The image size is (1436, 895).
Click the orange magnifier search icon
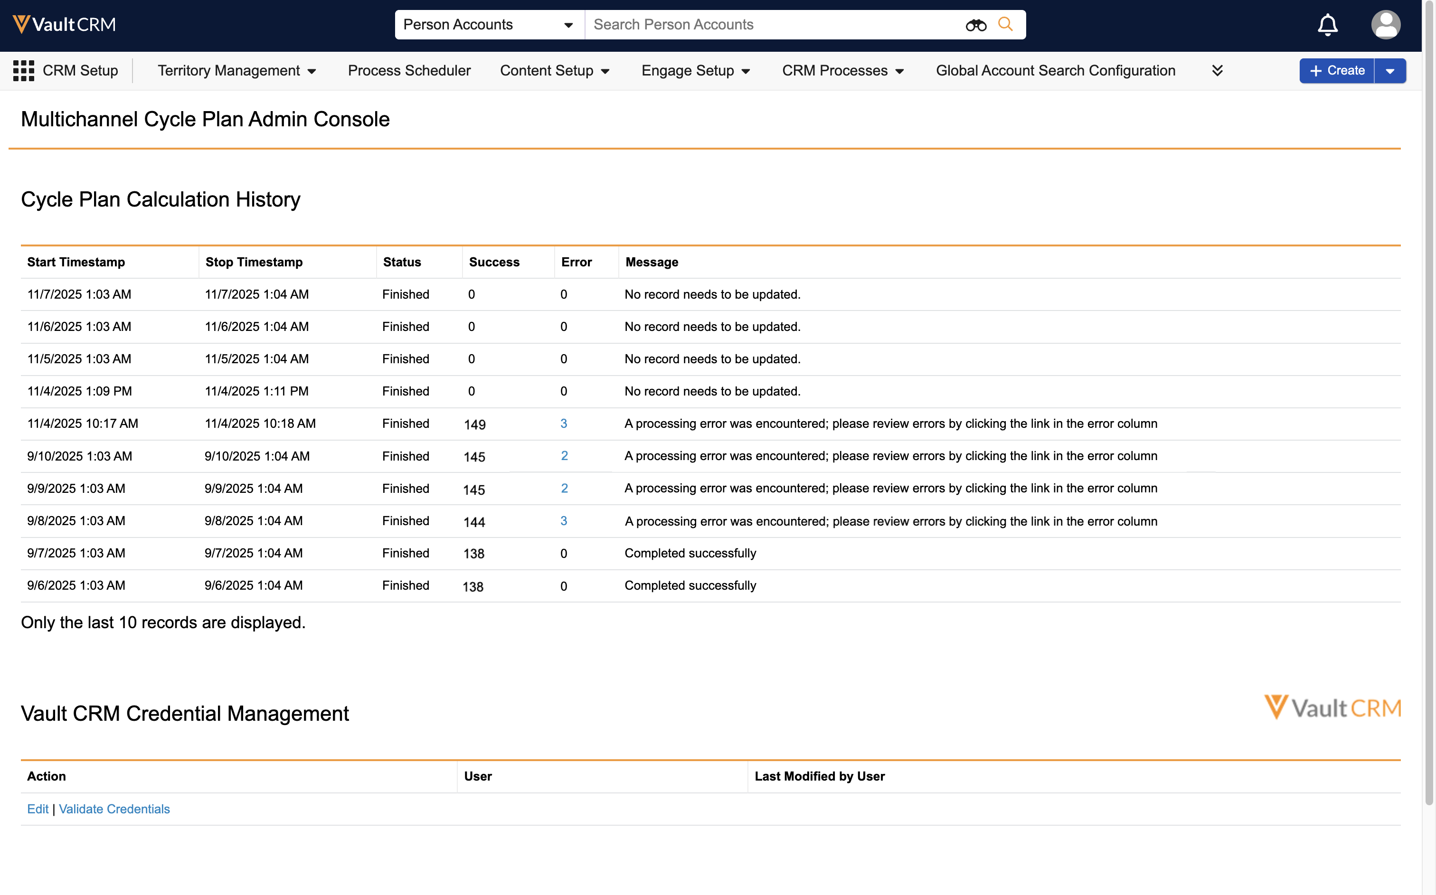click(x=1005, y=24)
